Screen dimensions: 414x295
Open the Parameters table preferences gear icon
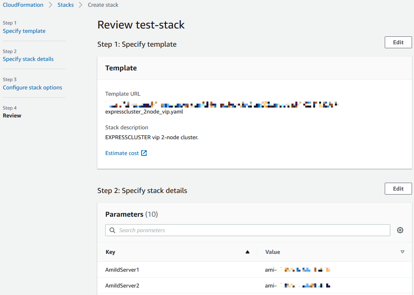(400, 230)
